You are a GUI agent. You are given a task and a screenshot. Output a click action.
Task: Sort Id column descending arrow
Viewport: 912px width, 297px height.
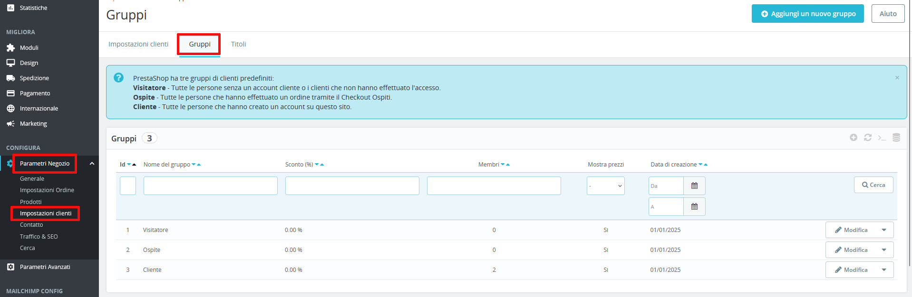[x=129, y=165]
